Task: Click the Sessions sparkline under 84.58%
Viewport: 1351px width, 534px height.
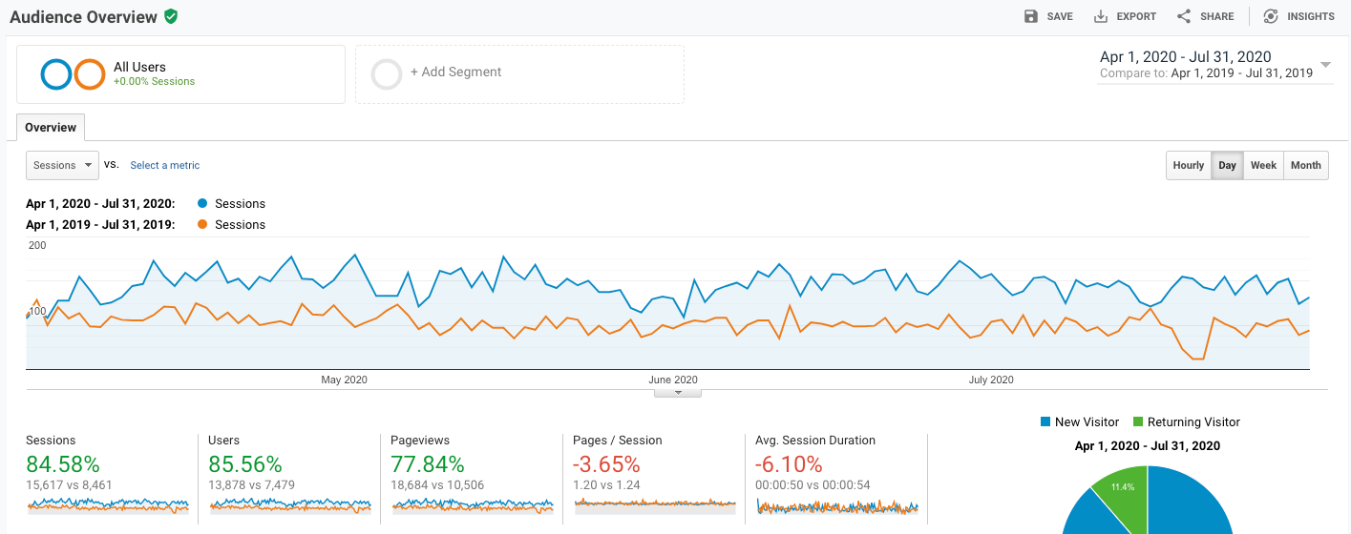Action: tap(108, 506)
